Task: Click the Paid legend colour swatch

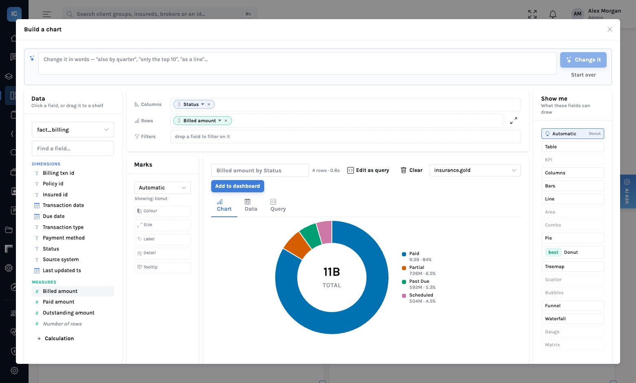Action: pos(404,254)
